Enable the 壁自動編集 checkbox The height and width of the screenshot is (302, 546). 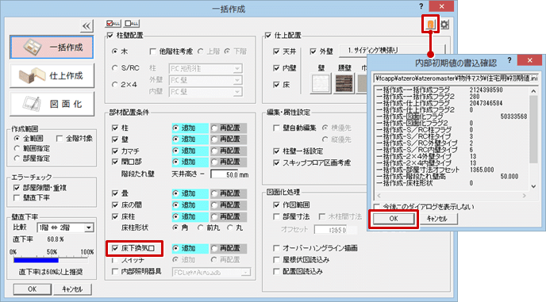click(276, 128)
